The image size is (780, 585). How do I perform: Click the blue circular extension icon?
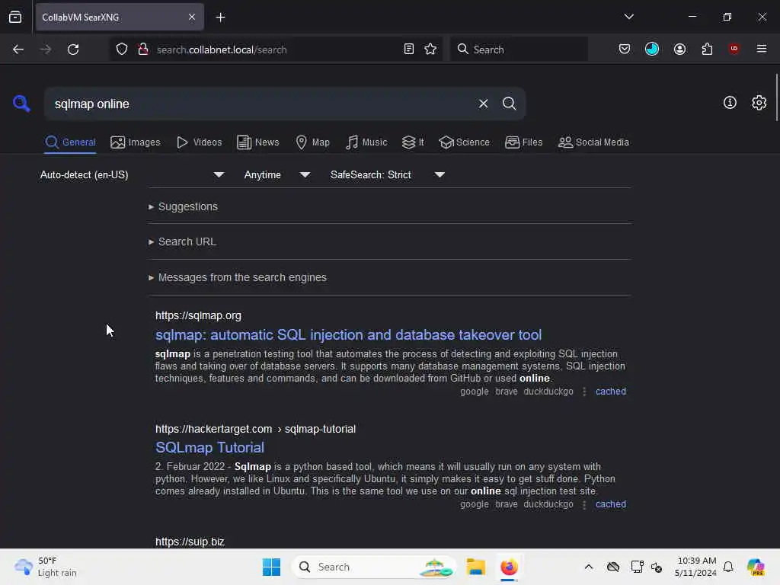point(652,49)
